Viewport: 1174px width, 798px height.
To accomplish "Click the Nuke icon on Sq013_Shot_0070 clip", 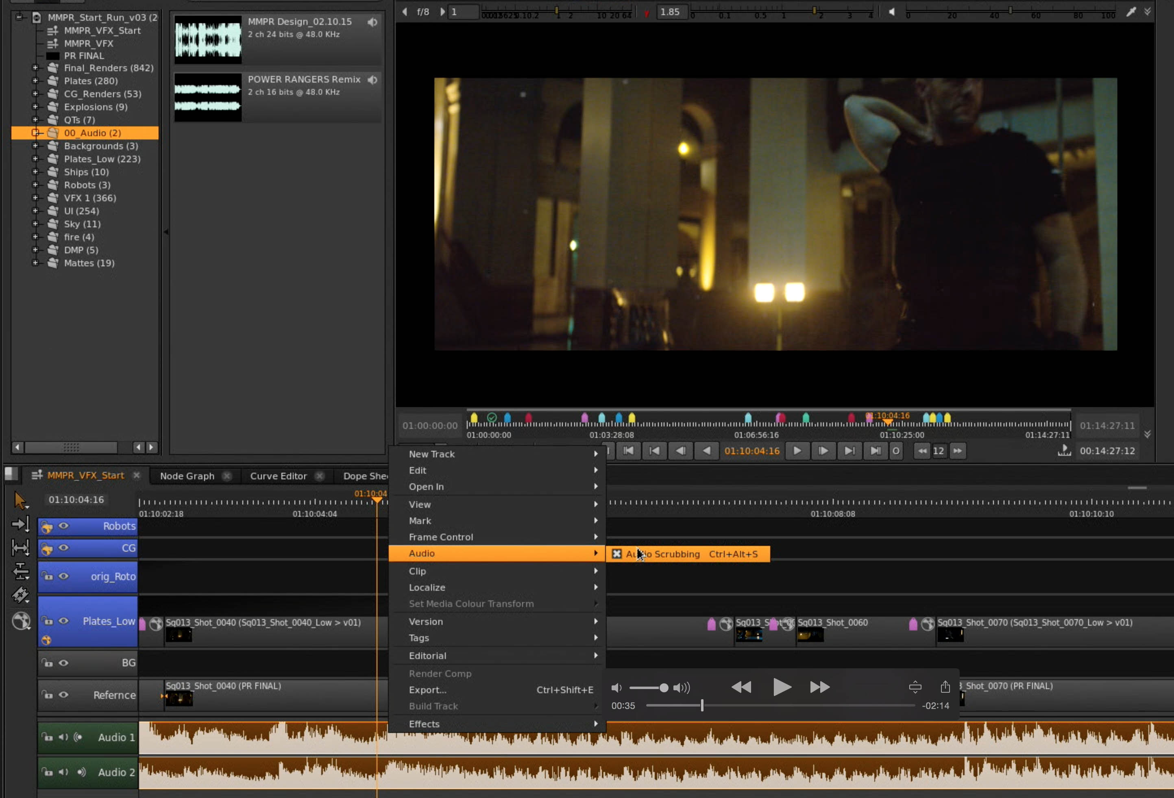I will point(928,624).
